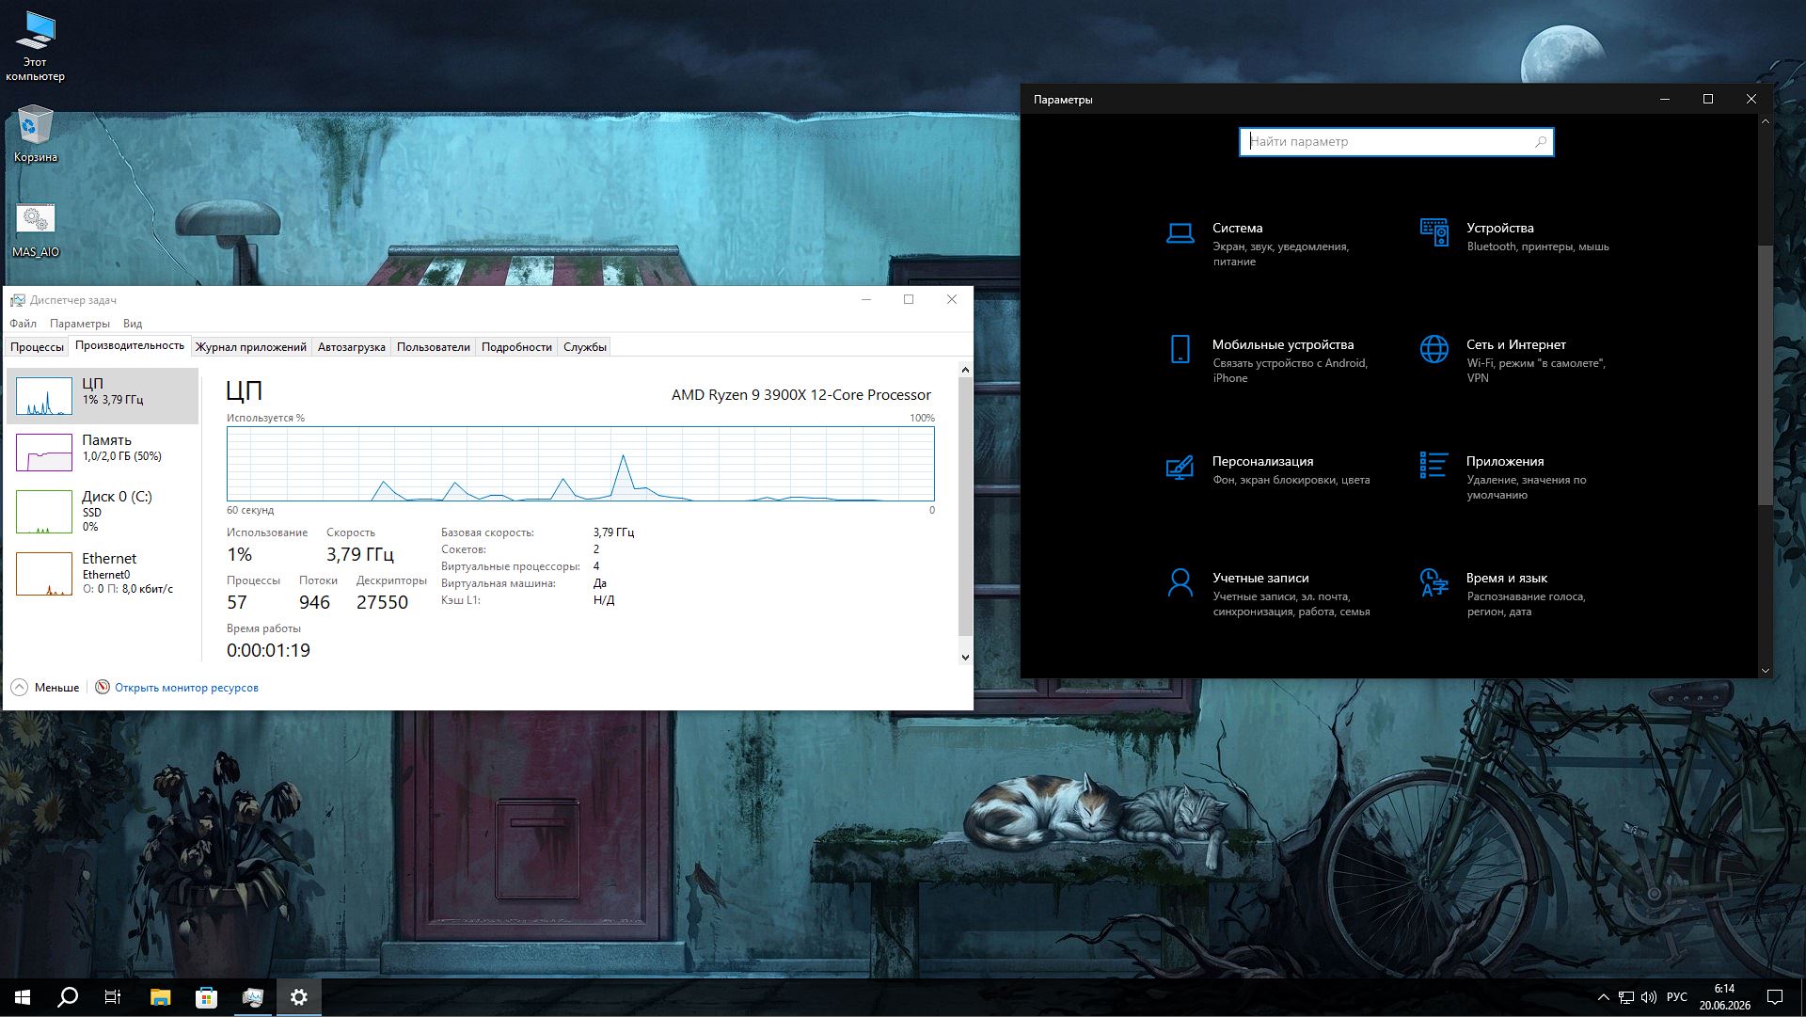Open the Приложения list icon
1806x1017 pixels.
1434,465
